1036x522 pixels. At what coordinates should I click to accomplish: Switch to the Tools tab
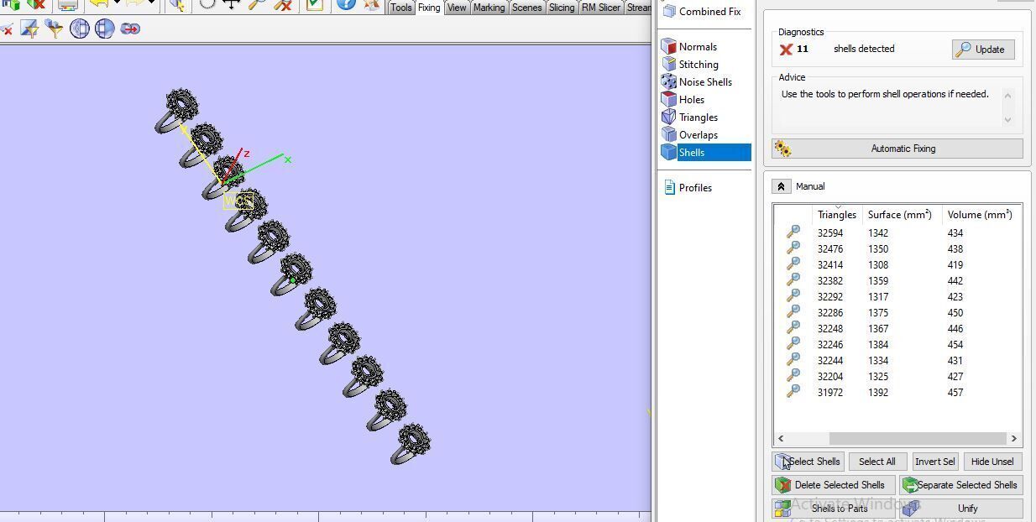tap(400, 8)
